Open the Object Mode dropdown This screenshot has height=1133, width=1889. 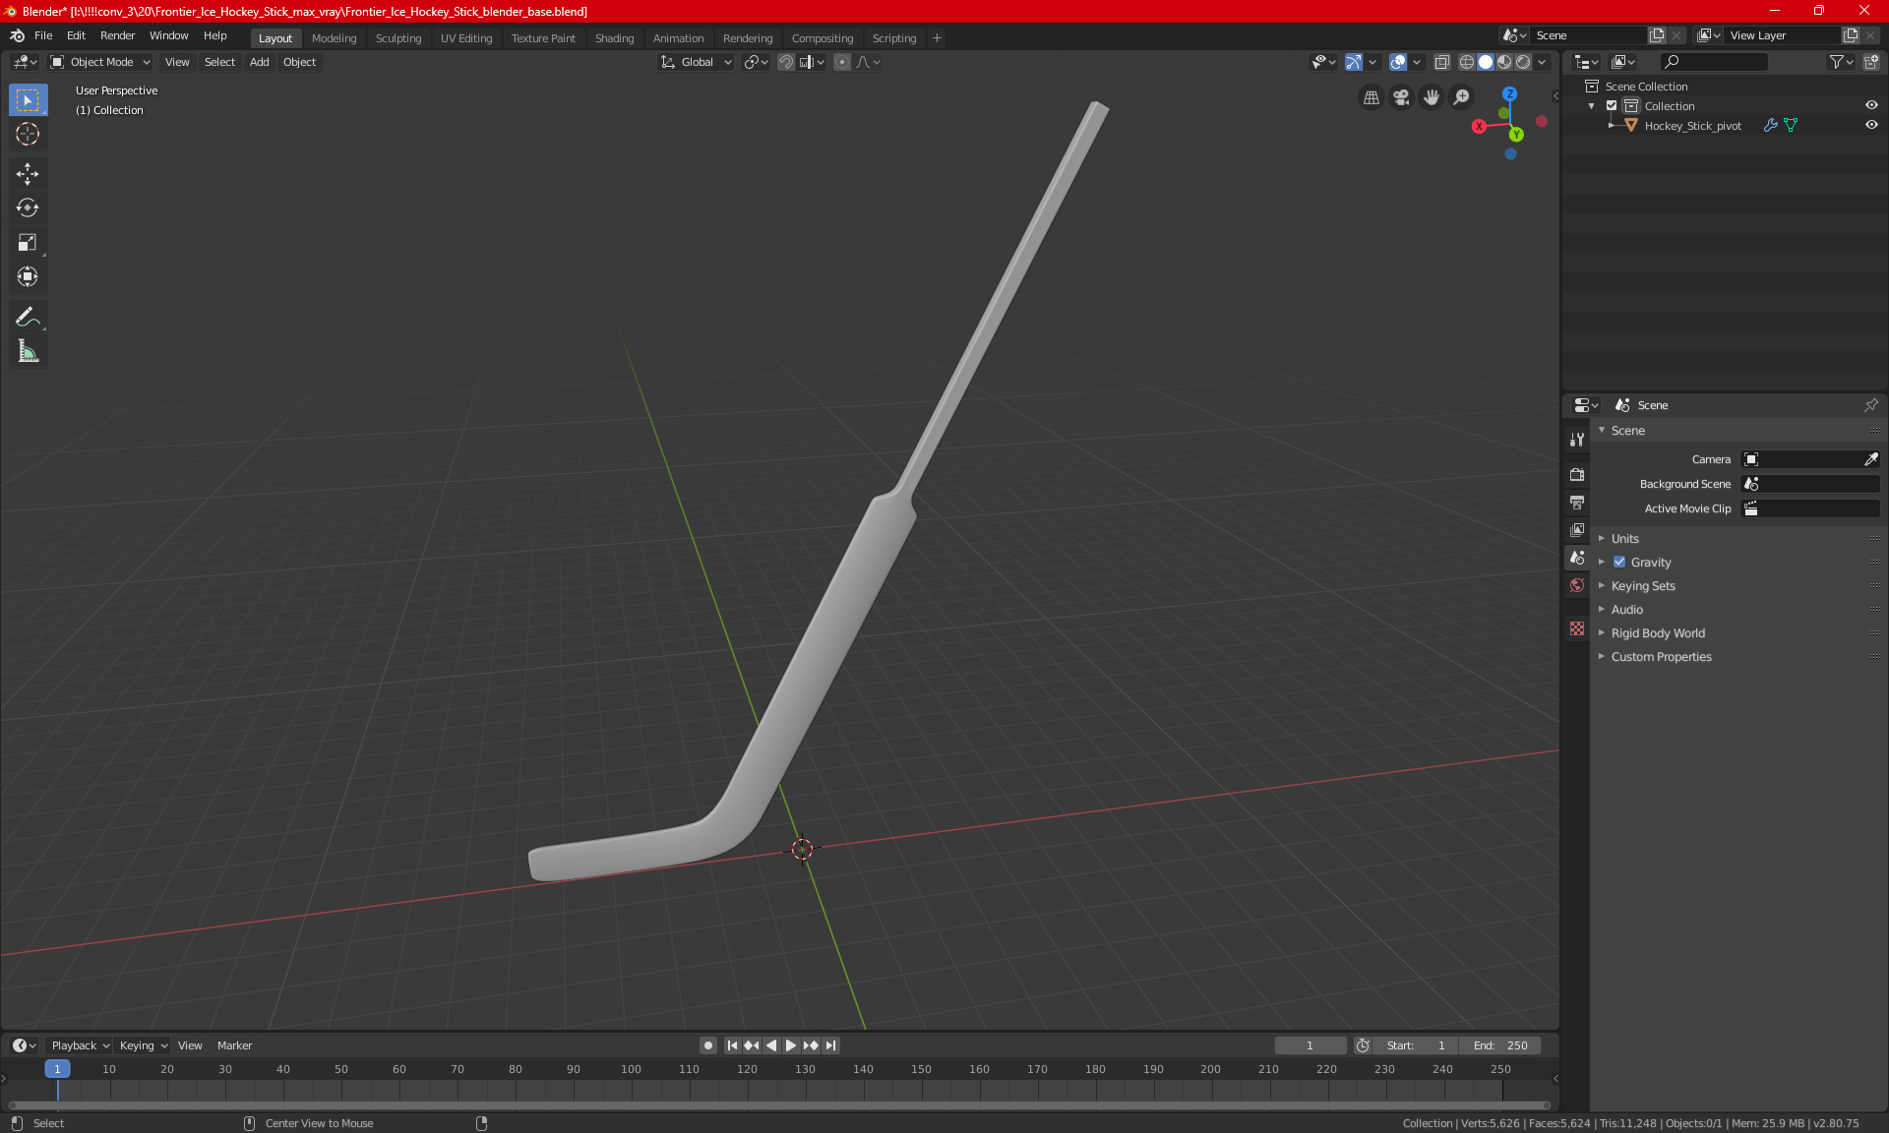100,62
